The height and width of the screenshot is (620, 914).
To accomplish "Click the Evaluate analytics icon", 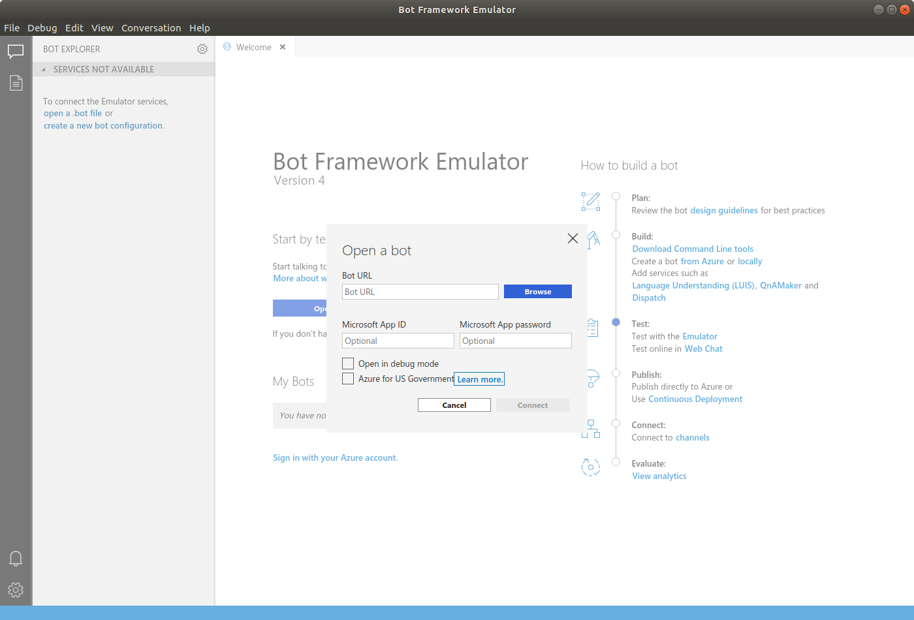I will 591,467.
